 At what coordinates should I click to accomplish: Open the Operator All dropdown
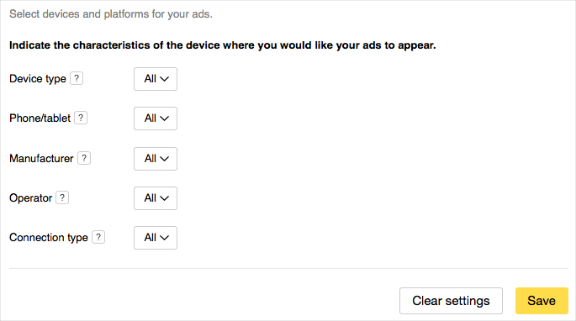coord(156,198)
